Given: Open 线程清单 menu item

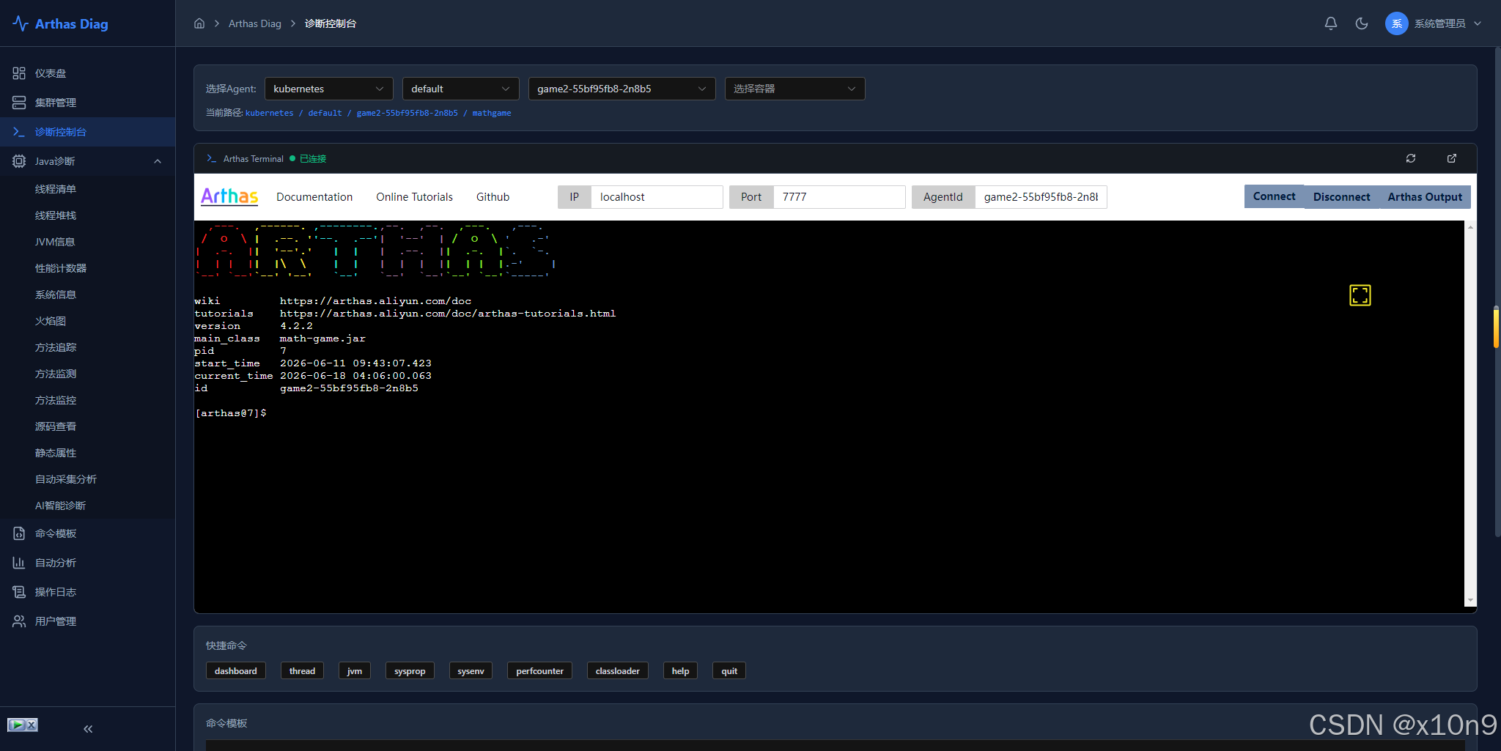Looking at the screenshot, I should coord(56,189).
